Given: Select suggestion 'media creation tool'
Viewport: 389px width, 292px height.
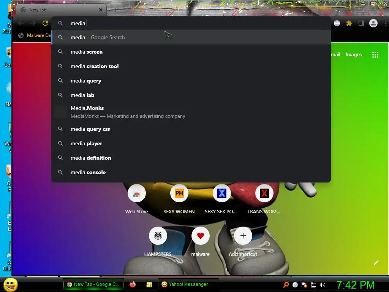Looking at the screenshot, I should [191, 66].
